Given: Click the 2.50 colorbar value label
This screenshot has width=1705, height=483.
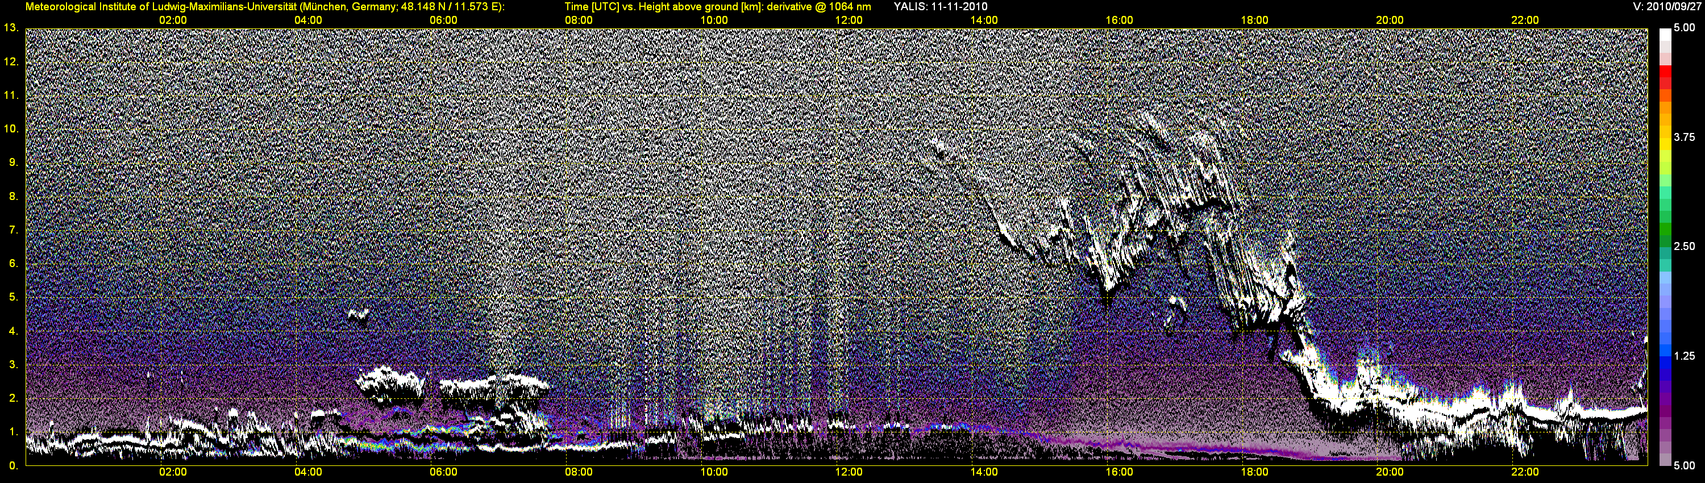Looking at the screenshot, I should [1685, 246].
